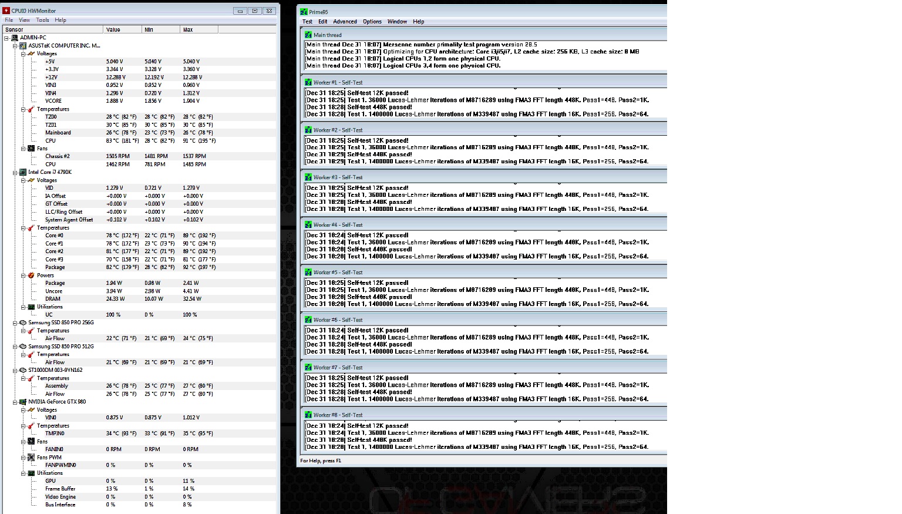Click the Sensor column header
Screen dimensions: 902x514
point(53,29)
